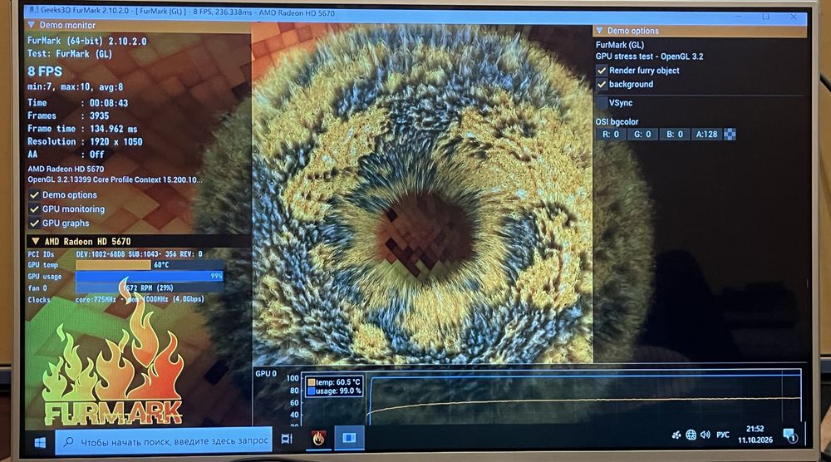This screenshot has height=462, width=831.
Task: Click the GPU 0 graph label
Action: [x=266, y=374]
